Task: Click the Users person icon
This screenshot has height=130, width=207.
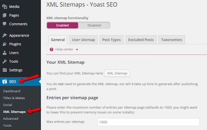Action: 5,53
